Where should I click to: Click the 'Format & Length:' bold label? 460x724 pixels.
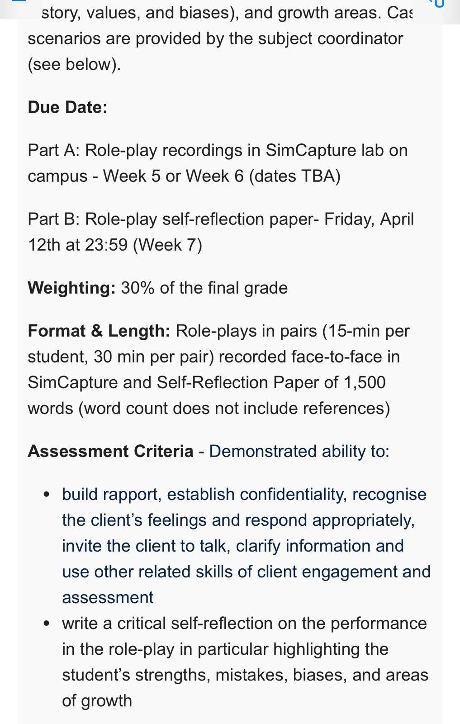(x=99, y=331)
